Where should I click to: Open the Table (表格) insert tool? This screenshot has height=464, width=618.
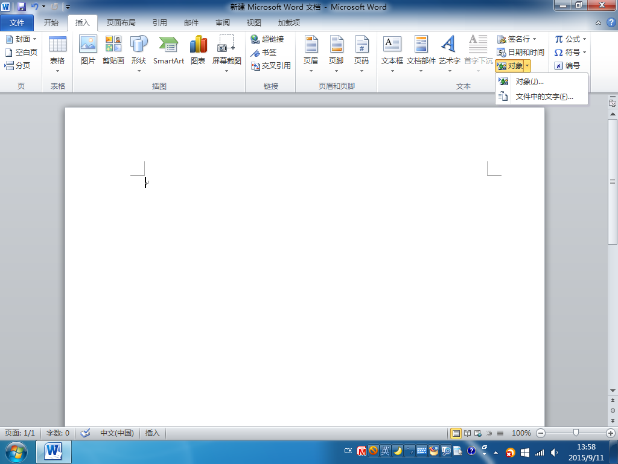57,54
